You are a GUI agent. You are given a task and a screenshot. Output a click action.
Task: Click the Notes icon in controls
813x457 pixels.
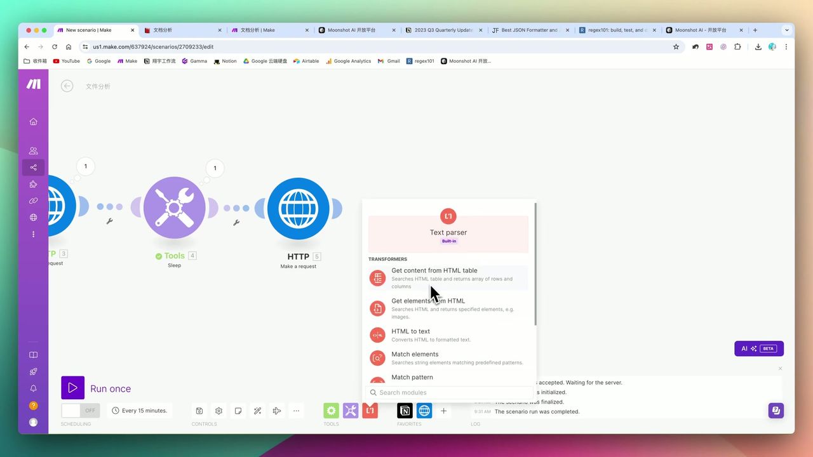pyautogui.click(x=238, y=411)
